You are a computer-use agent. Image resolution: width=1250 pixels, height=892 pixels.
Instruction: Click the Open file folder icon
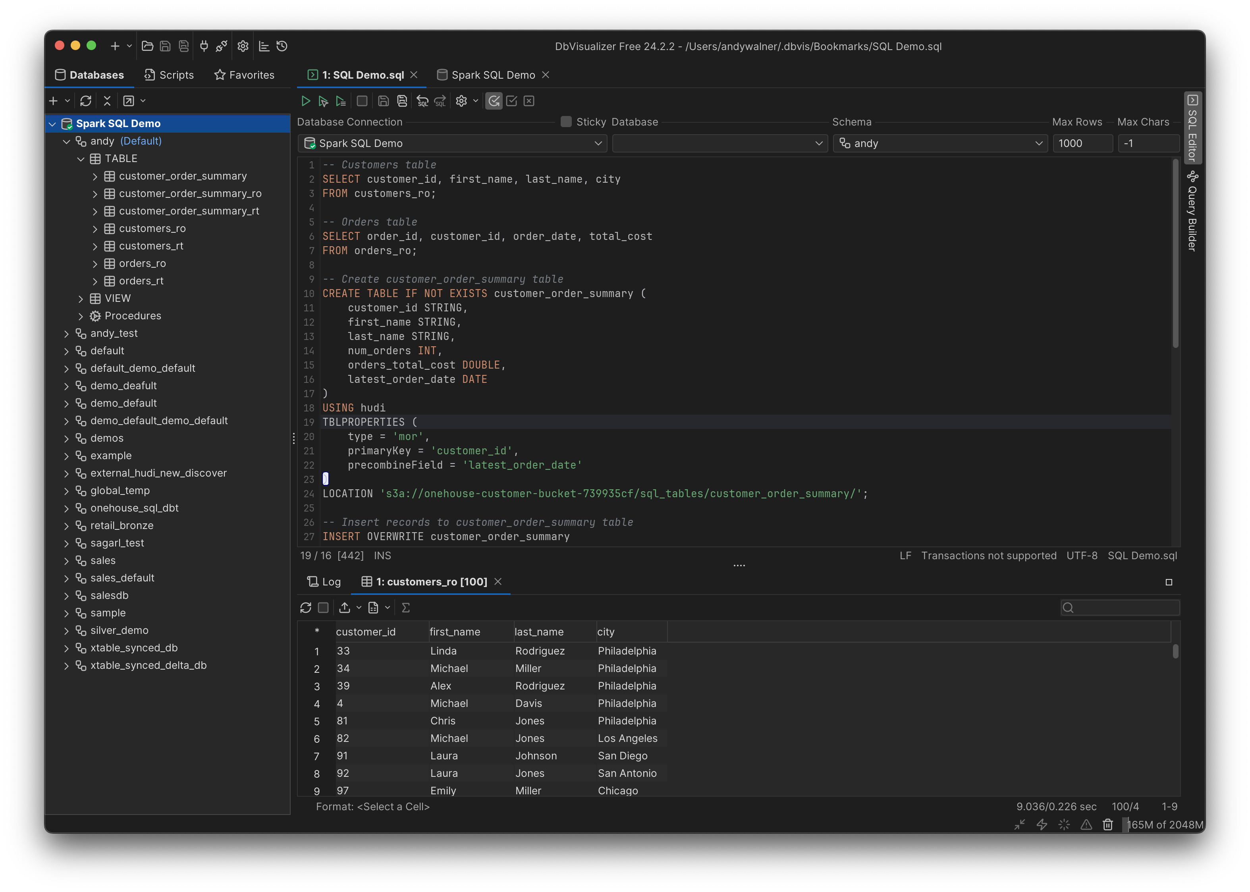147,46
